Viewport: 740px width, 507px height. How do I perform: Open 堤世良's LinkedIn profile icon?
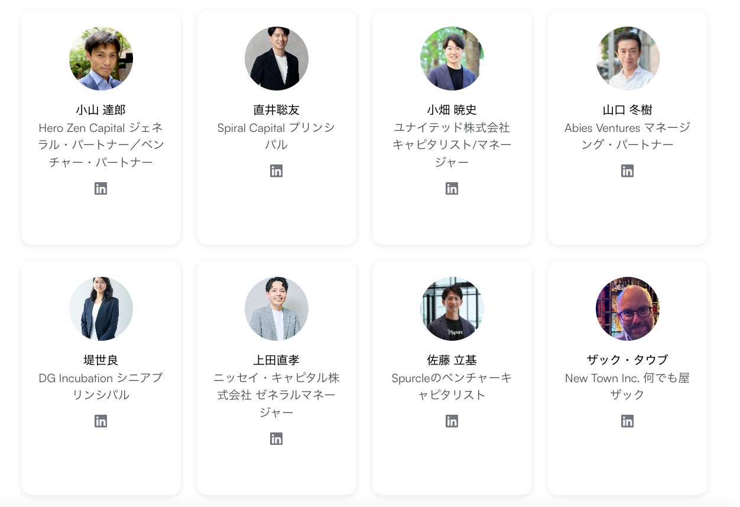[x=100, y=421]
